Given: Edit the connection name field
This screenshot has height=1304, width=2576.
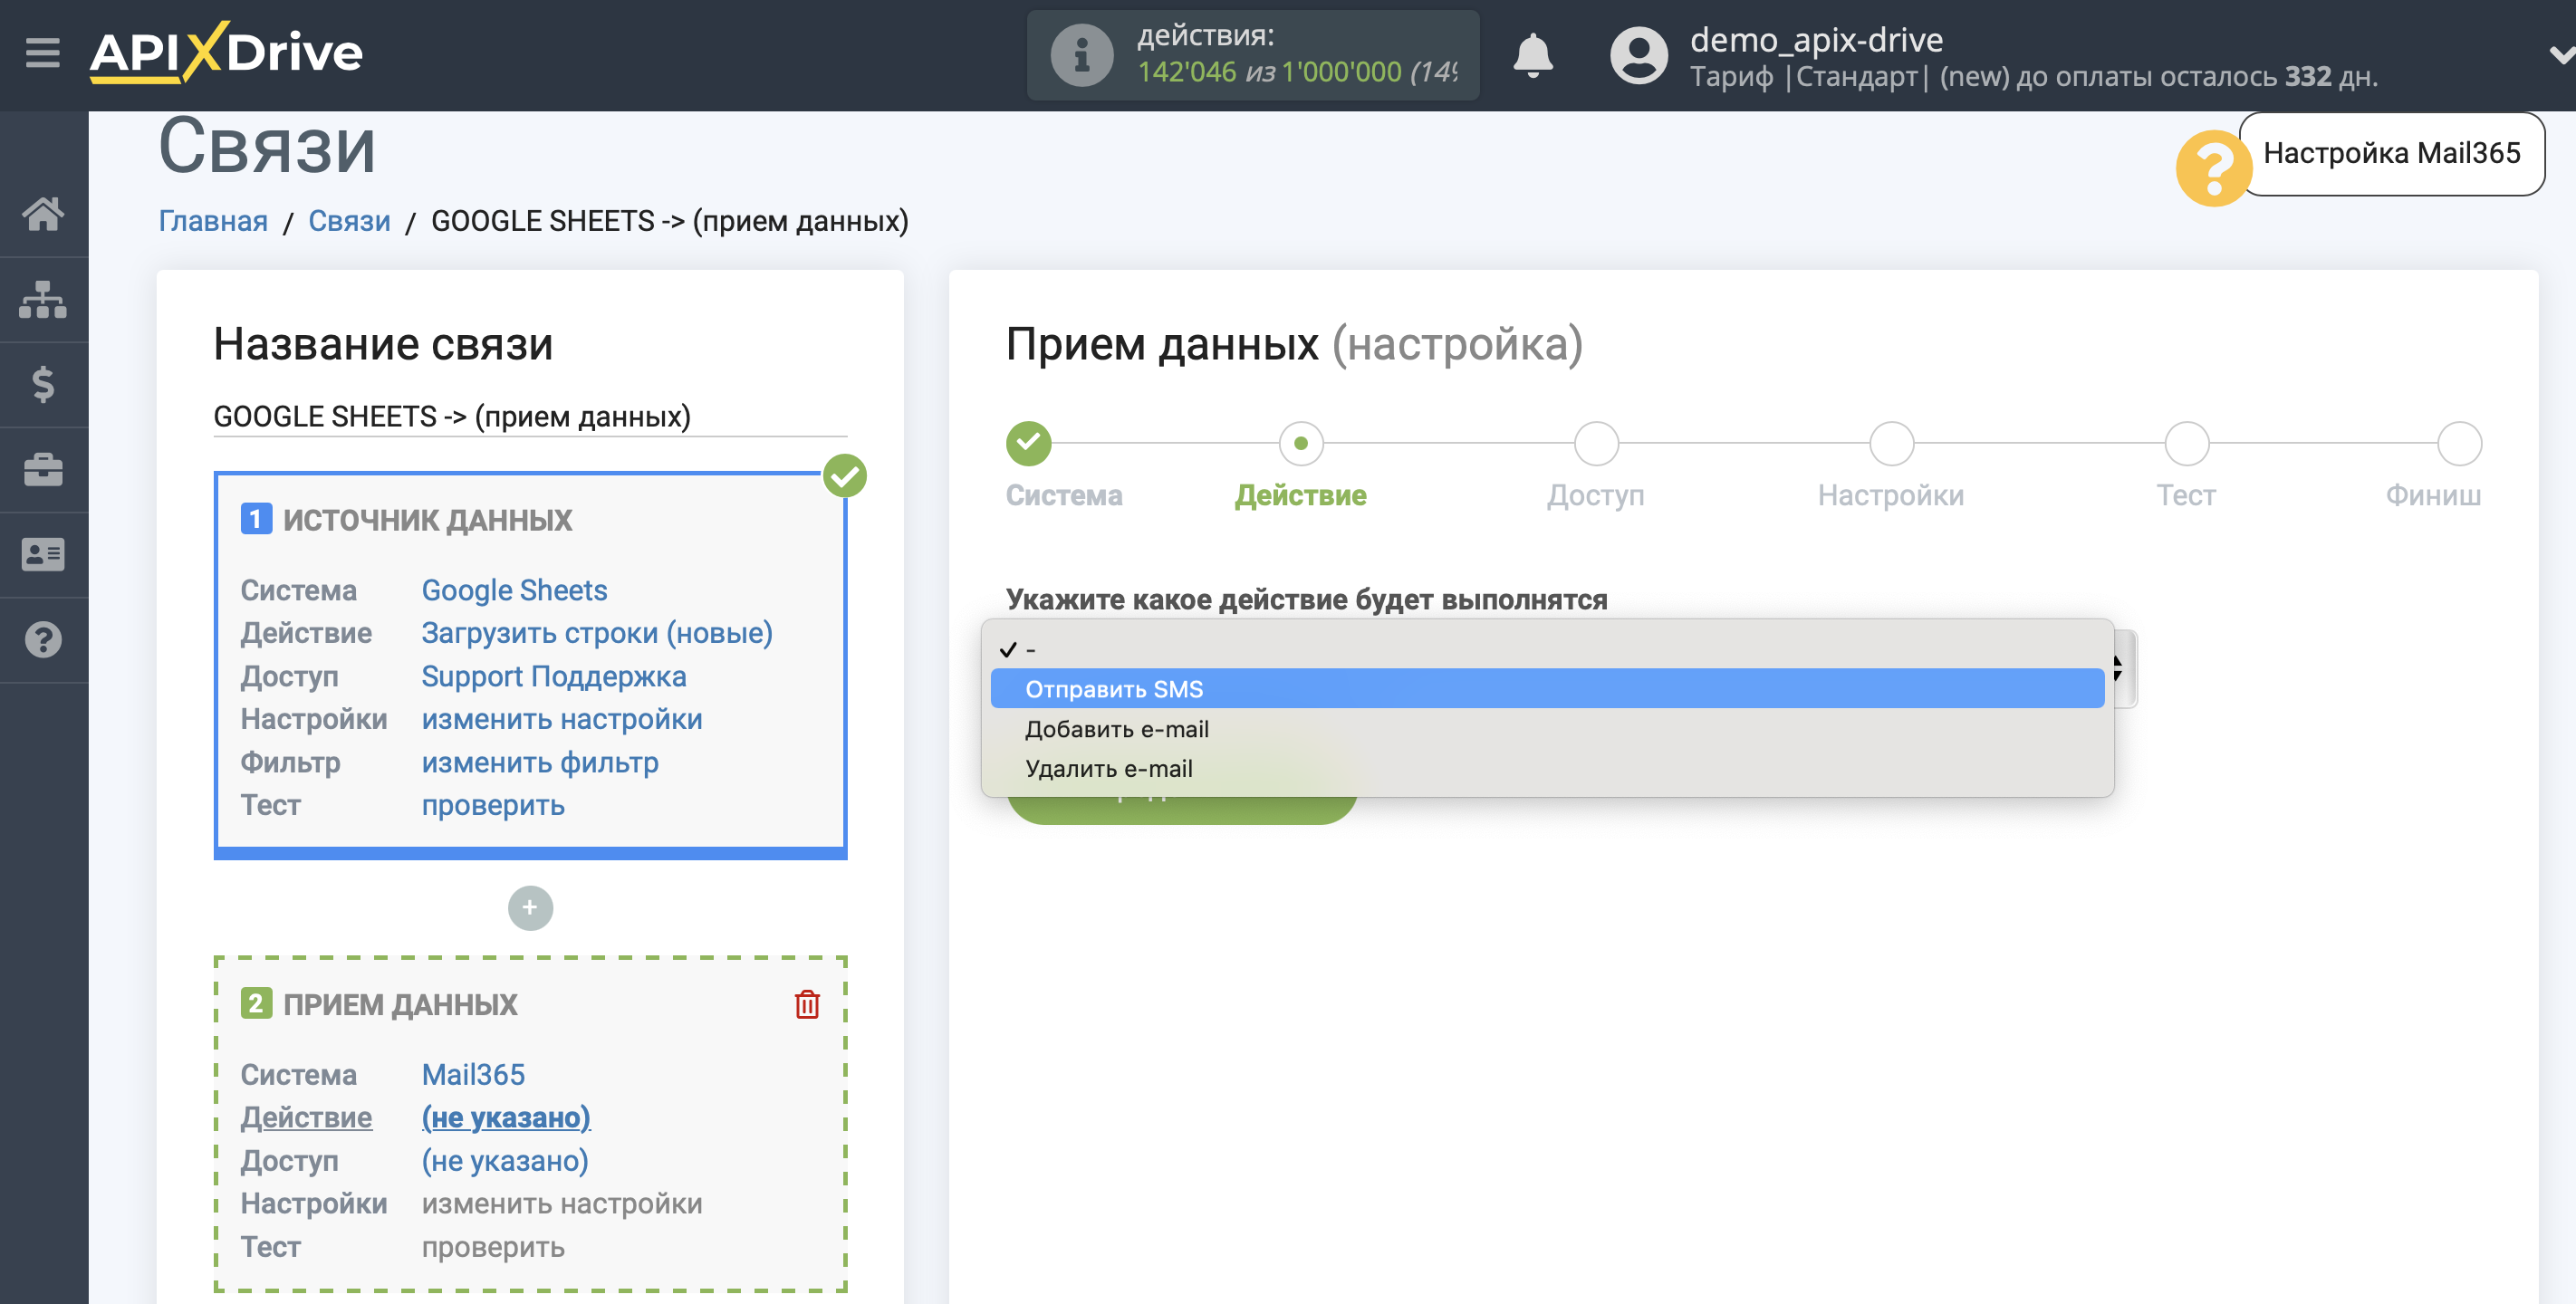Looking at the screenshot, I should pyautogui.click(x=530, y=416).
